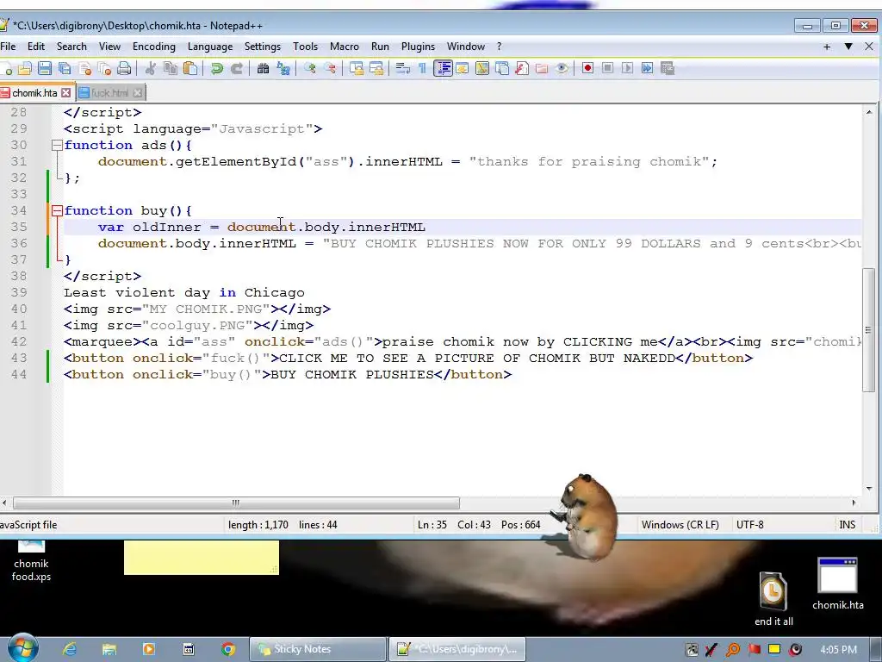Click the end it all desktop icon
The width and height of the screenshot is (882, 662).
pyautogui.click(x=773, y=599)
